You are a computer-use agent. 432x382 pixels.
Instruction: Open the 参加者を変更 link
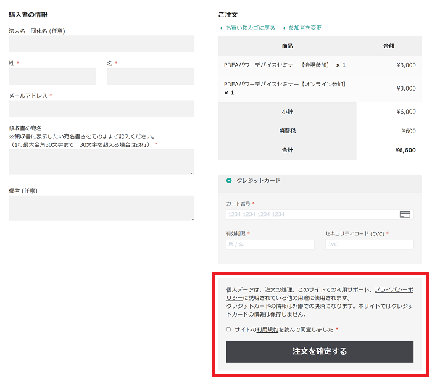pos(302,28)
